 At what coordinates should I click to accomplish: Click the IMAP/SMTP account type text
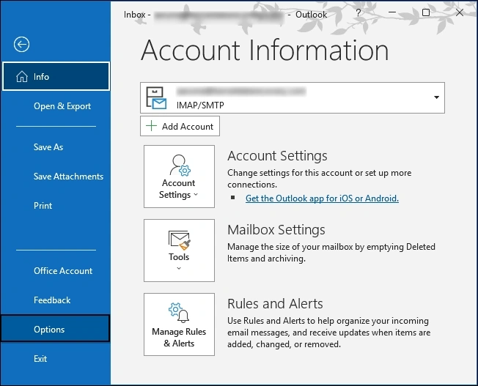pyautogui.click(x=200, y=105)
